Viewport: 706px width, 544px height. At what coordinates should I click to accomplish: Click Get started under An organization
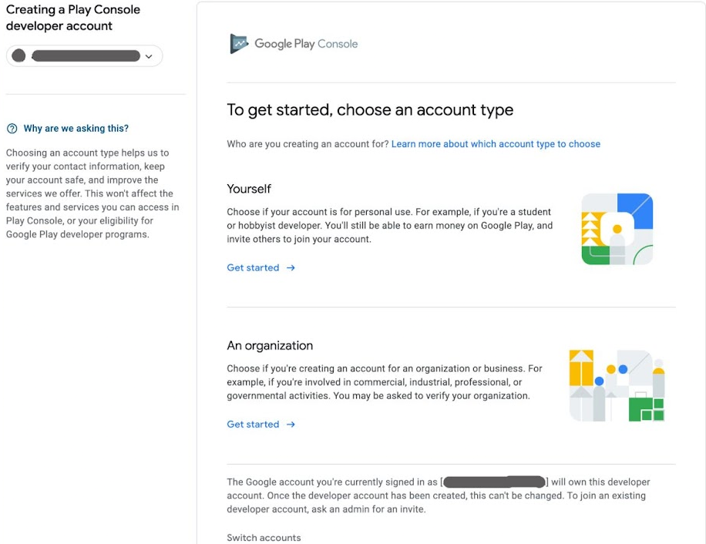(253, 425)
